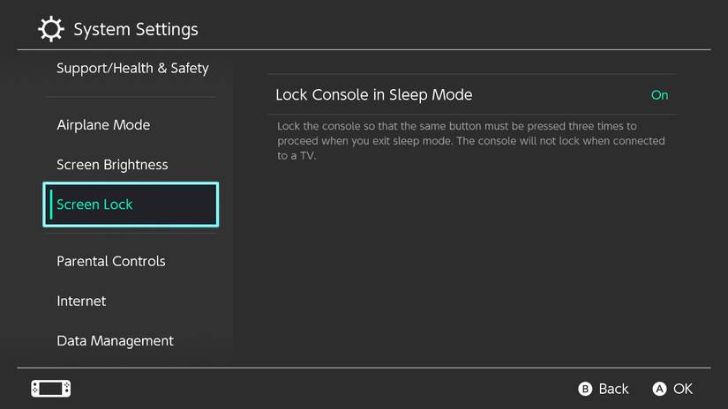The height and width of the screenshot is (409, 728).
Task: Click the System Settings title text
Action: (x=136, y=30)
